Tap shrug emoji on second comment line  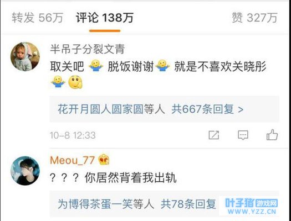pyautogui.click(x=58, y=82)
